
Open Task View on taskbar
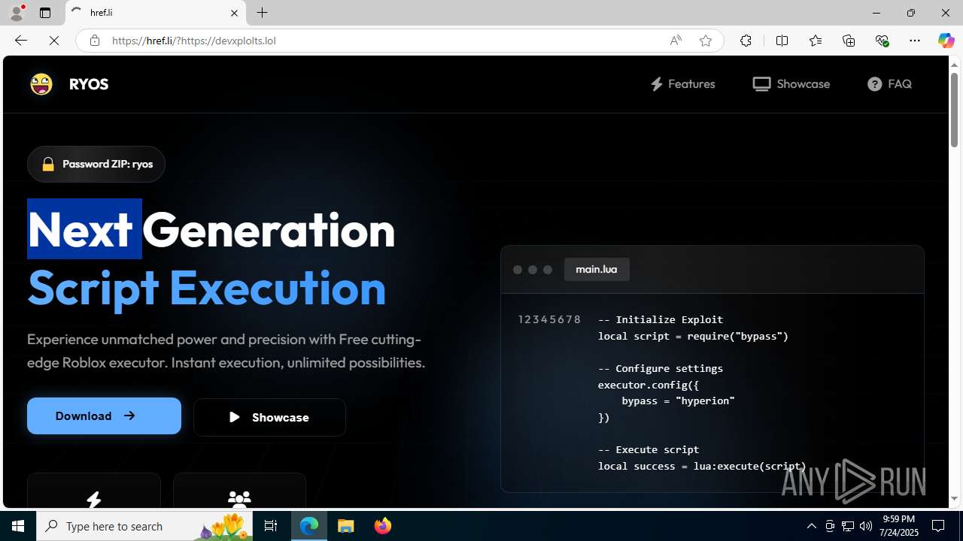[x=271, y=526]
